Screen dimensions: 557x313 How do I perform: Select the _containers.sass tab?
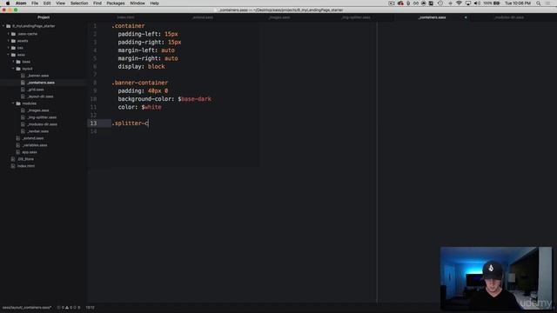[432, 17]
